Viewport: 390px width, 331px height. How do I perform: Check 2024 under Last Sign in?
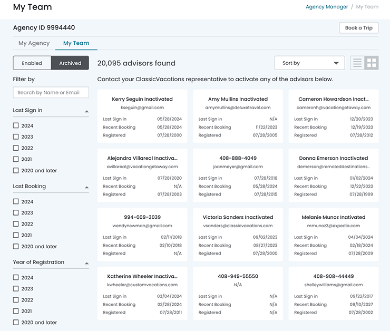tap(16, 126)
